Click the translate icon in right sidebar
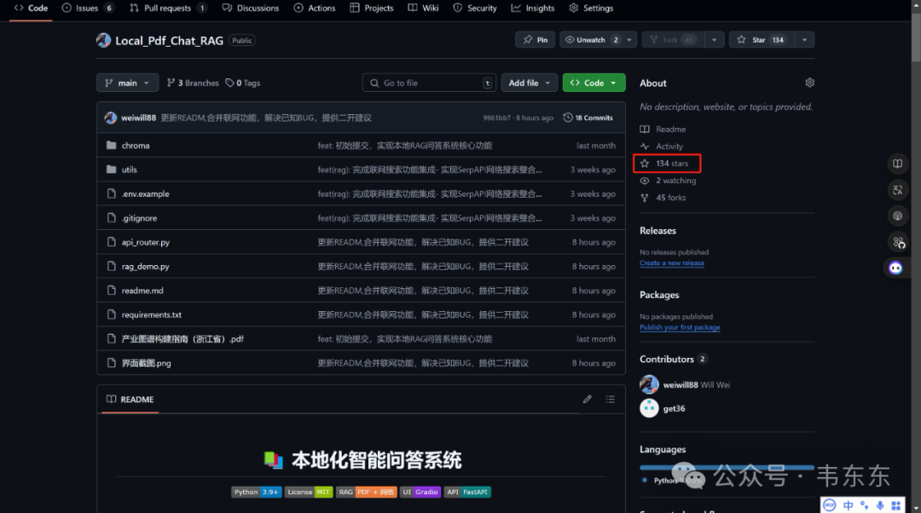 pyautogui.click(x=897, y=189)
